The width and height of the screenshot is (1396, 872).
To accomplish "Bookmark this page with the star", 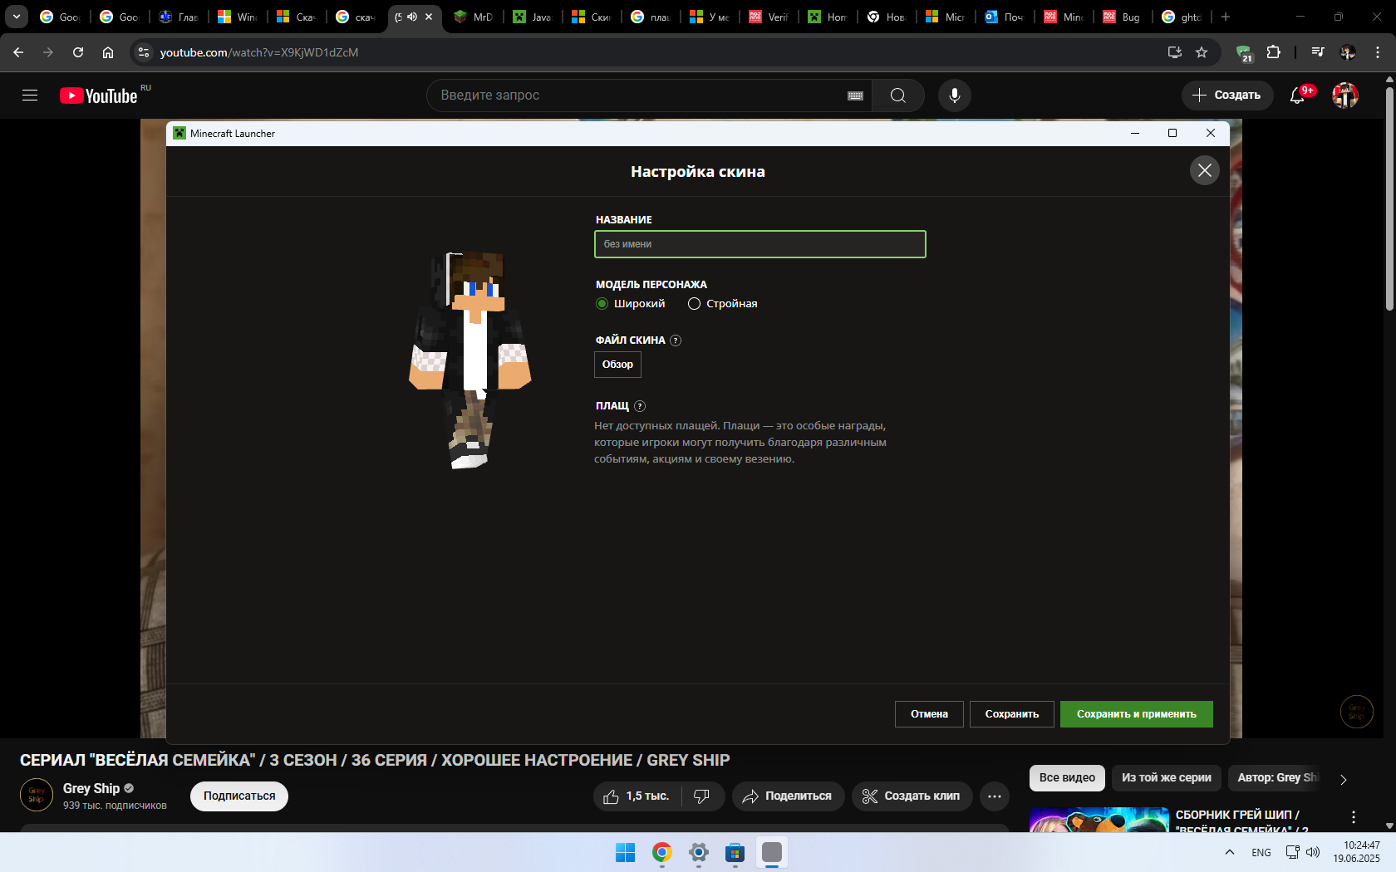I will coord(1202,52).
